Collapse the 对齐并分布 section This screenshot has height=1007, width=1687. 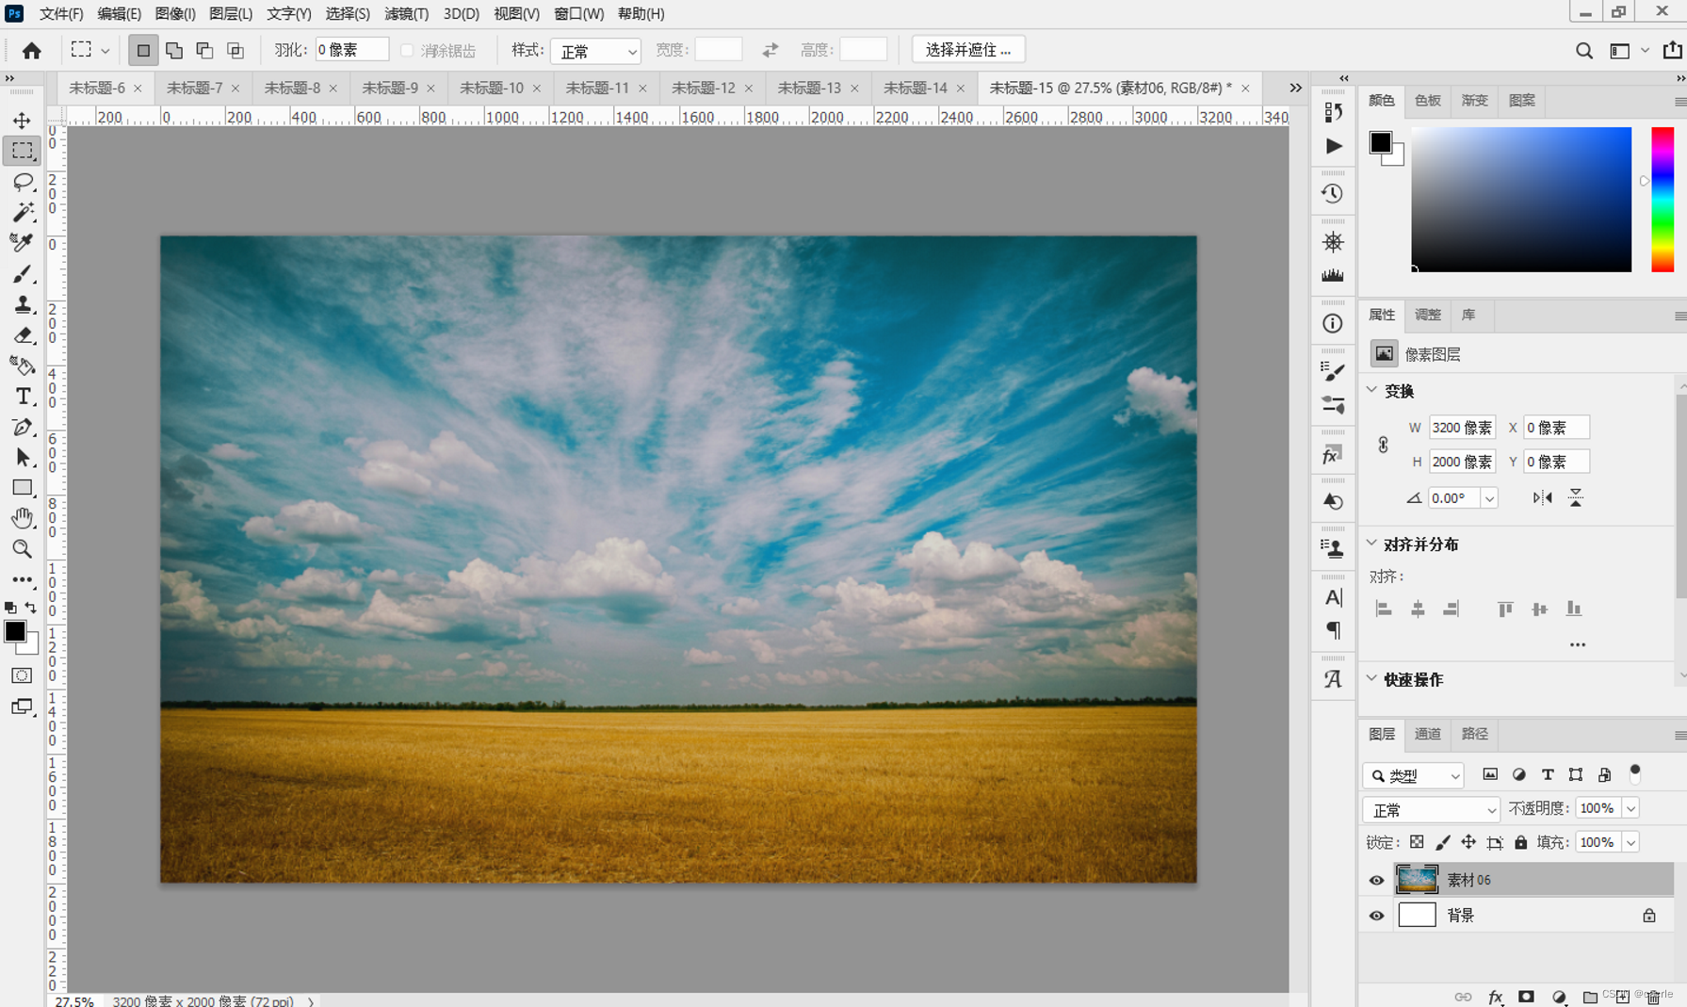coord(1372,544)
